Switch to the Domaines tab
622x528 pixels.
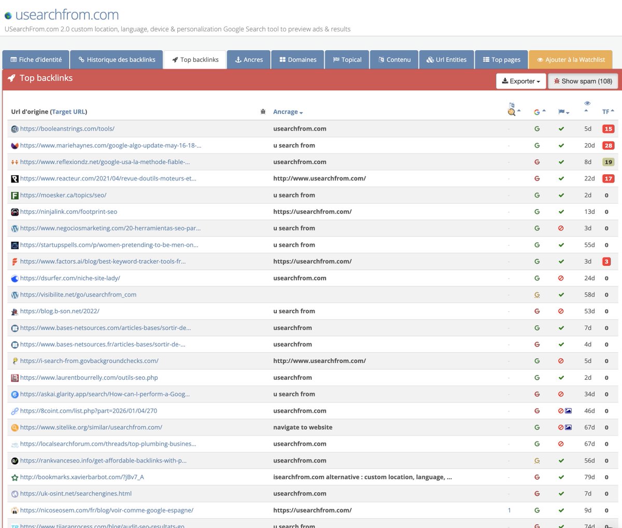[298, 60]
